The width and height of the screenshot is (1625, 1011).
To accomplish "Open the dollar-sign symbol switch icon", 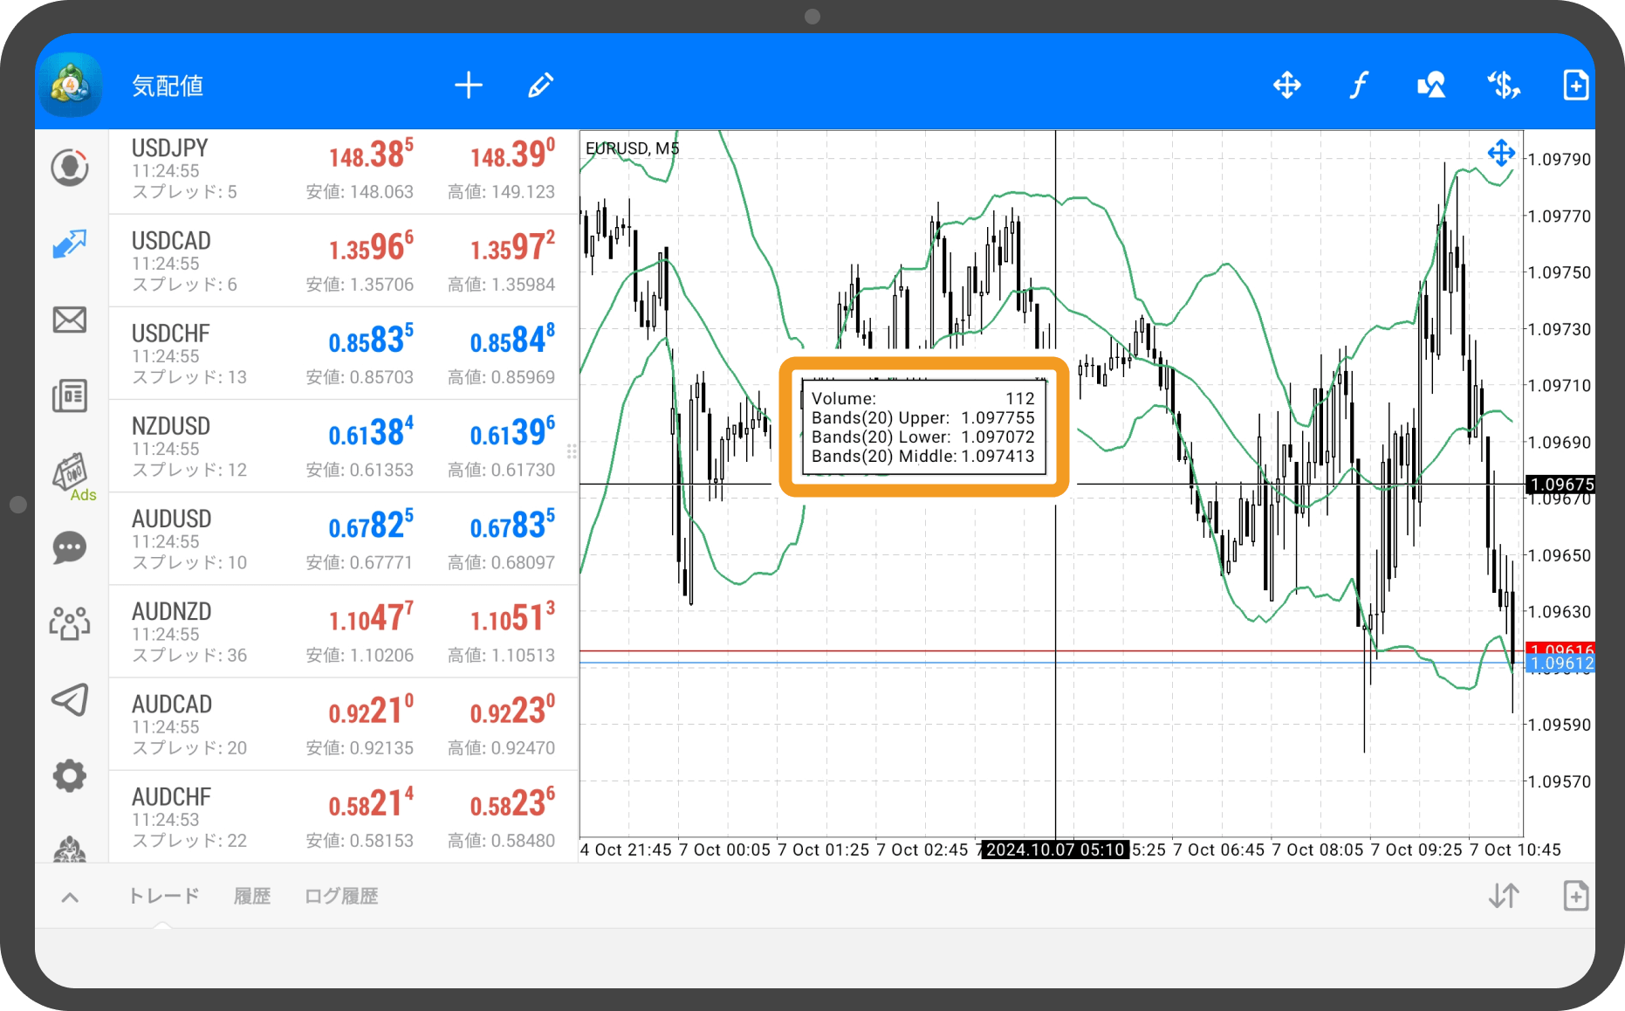I will 1504,85.
